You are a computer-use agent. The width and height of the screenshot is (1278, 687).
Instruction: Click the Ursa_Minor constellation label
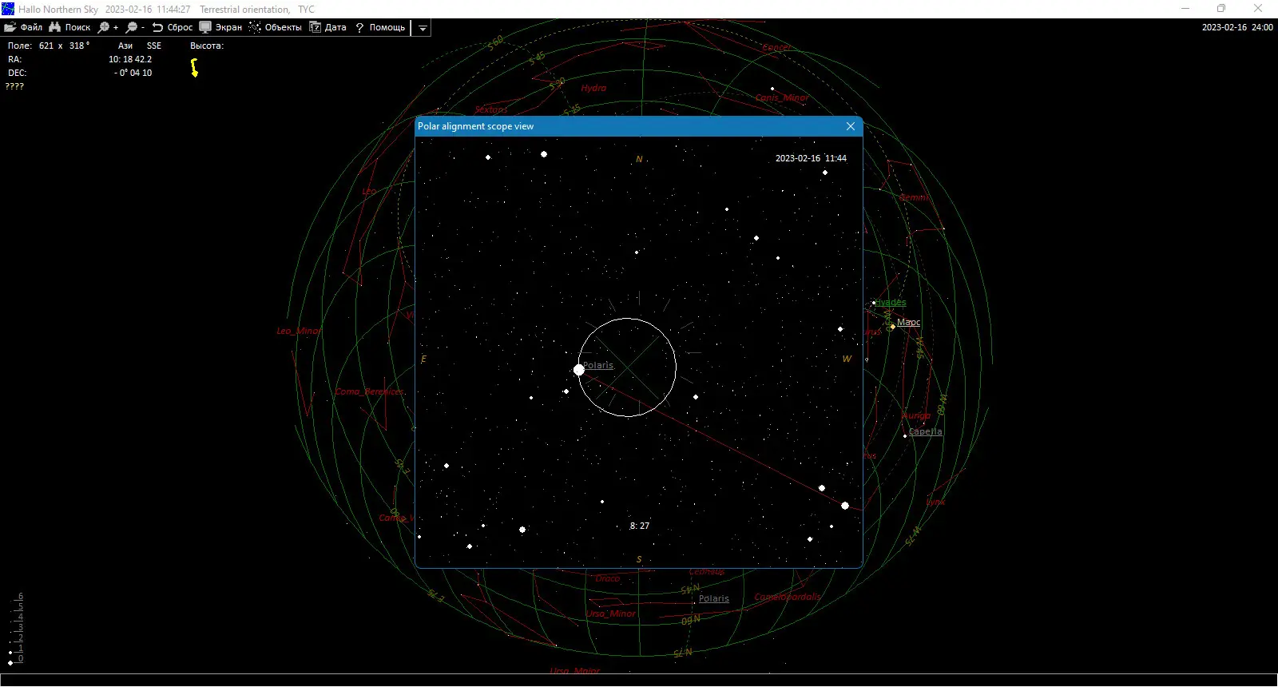pyautogui.click(x=611, y=614)
